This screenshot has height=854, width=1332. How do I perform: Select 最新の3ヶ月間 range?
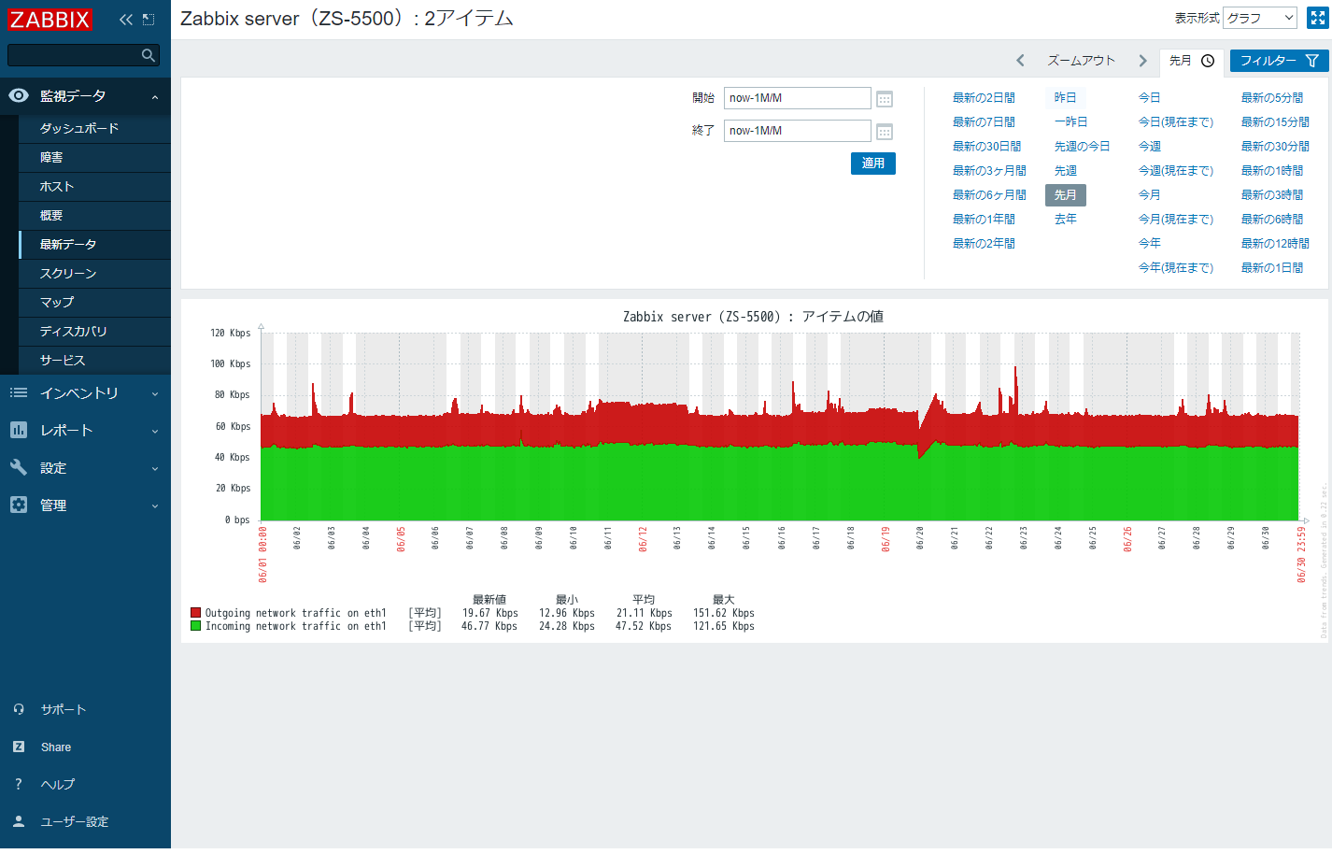pyautogui.click(x=989, y=171)
